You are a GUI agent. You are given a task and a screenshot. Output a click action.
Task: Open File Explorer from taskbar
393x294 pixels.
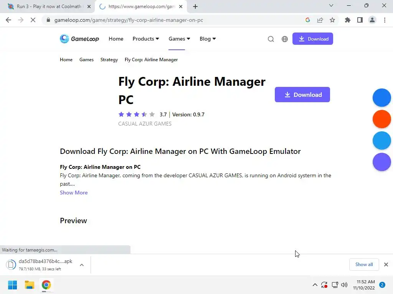coord(29,285)
